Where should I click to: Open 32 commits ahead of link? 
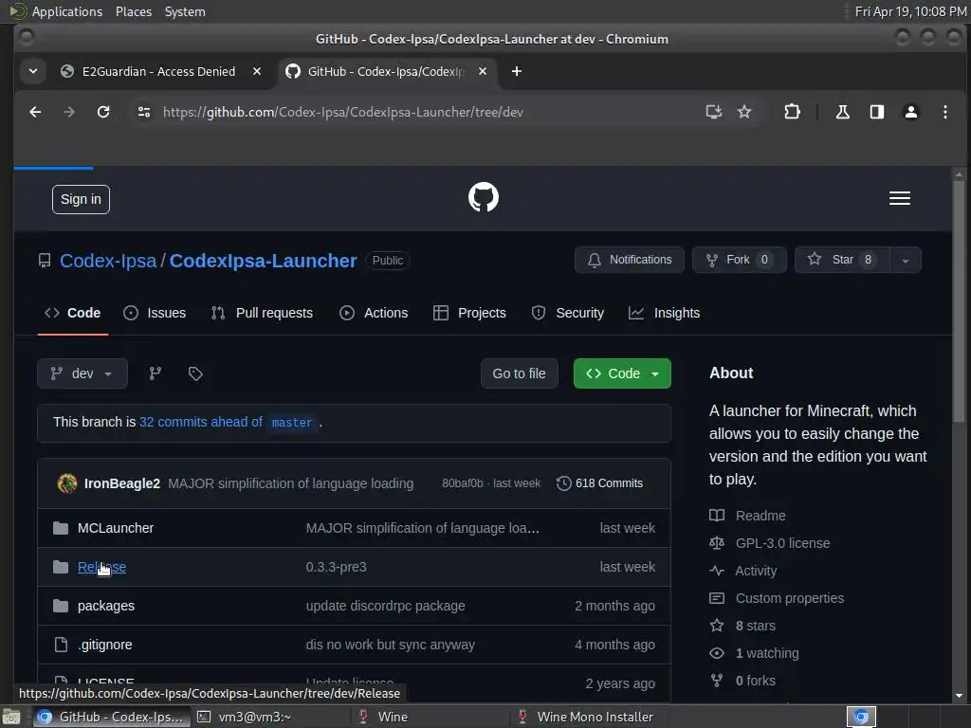tap(201, 422)
